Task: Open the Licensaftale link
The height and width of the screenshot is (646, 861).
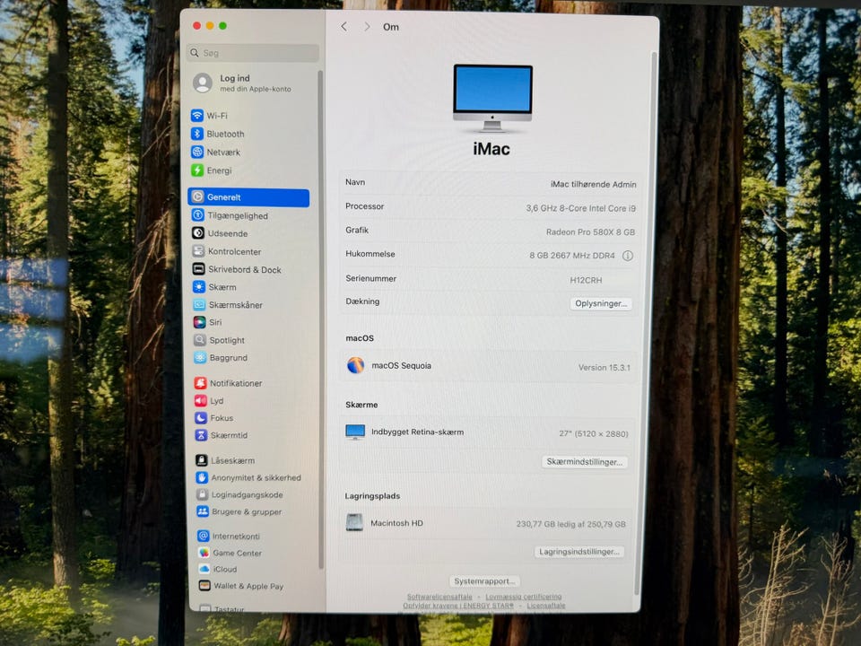Action: [546, 606]
